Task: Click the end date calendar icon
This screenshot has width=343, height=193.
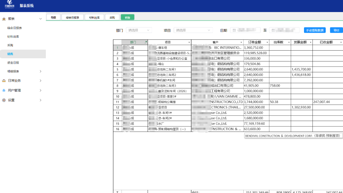Action: (x=273, y=30)
